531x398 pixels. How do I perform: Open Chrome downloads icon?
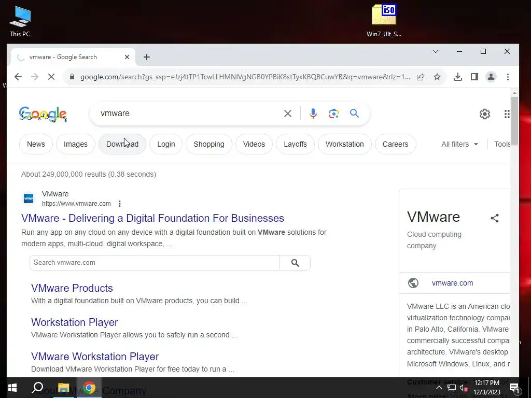[458, 77]
